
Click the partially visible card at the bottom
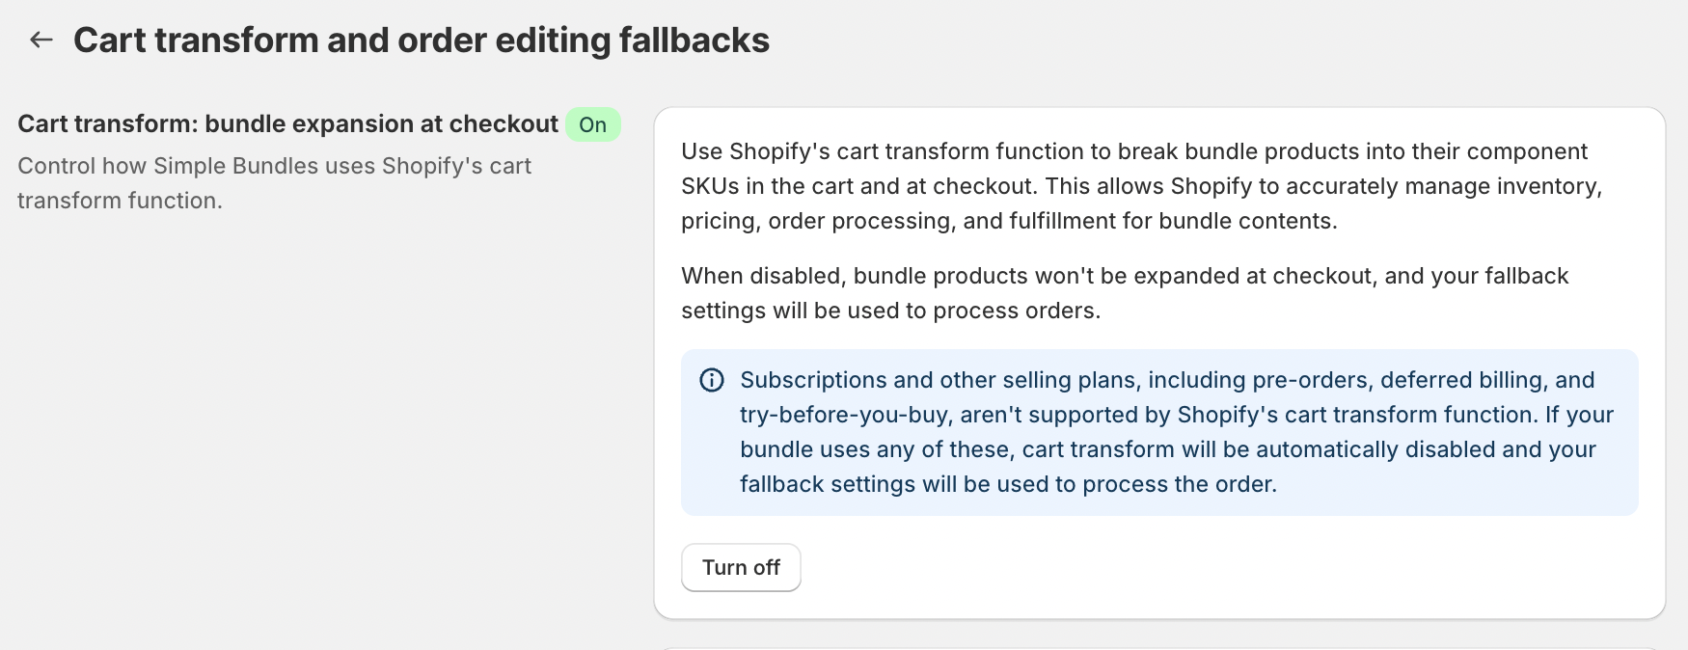coord(1159,646)
